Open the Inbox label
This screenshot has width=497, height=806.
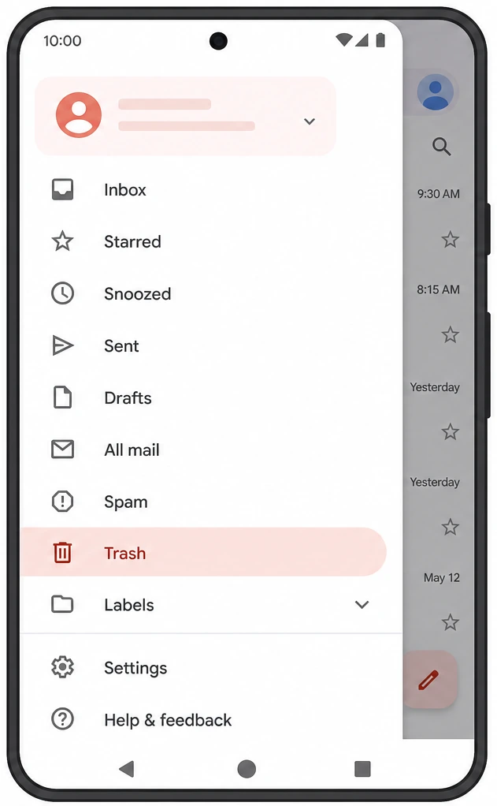tap(124, 190)
